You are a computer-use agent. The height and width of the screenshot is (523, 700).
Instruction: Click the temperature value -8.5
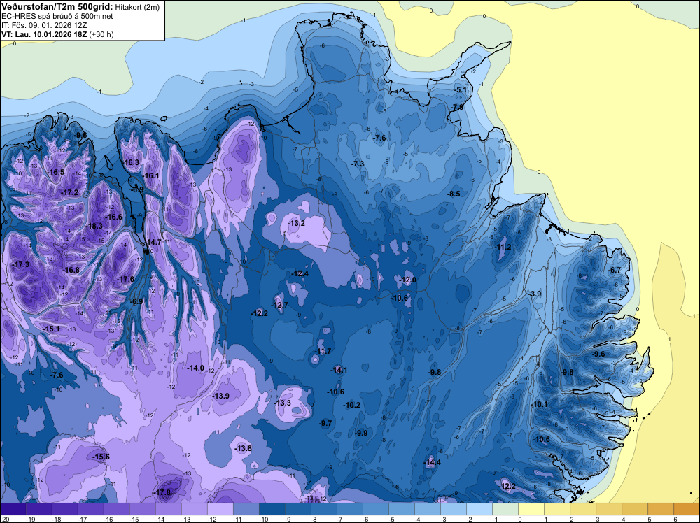click(x=454, y=194)
